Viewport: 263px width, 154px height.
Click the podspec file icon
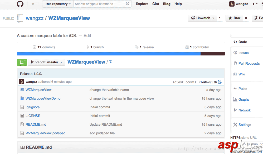[22, 133]
